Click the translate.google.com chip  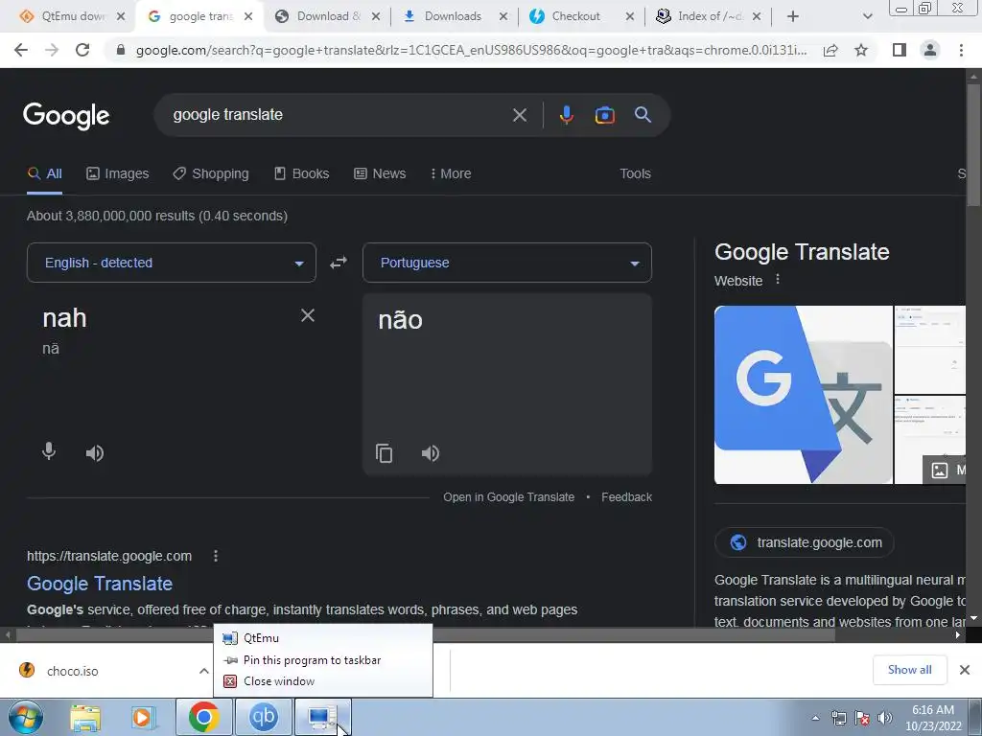click(805, 542)
